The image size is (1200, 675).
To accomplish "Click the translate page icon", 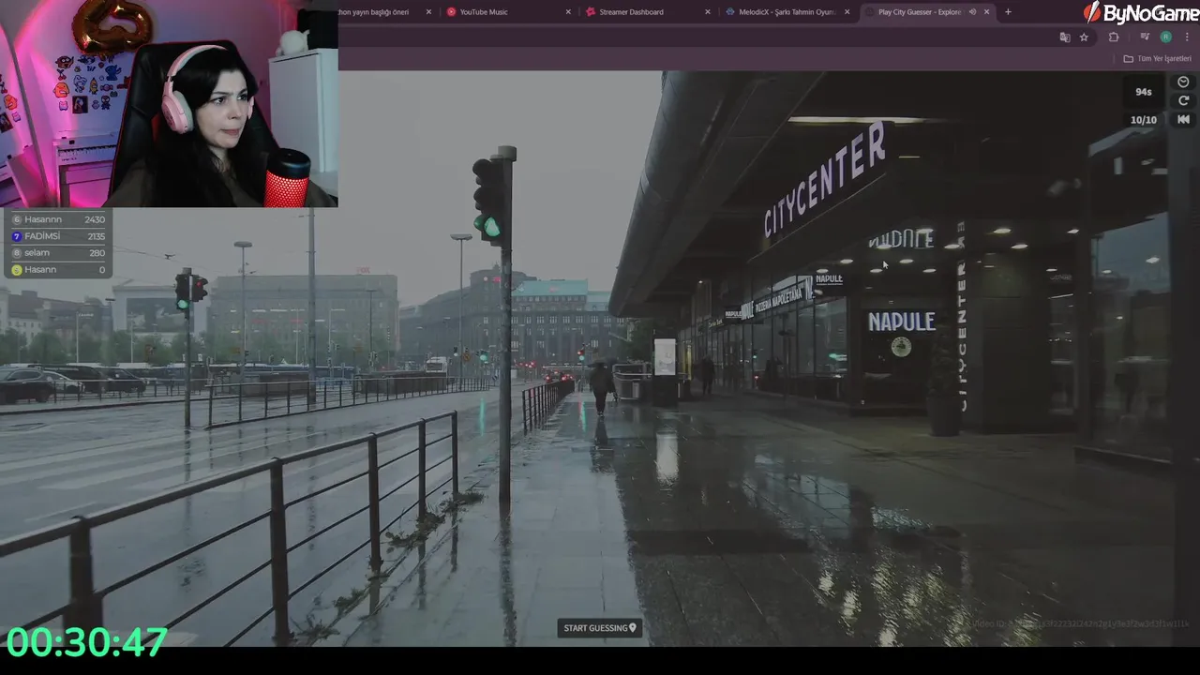I will point(1065,37).
